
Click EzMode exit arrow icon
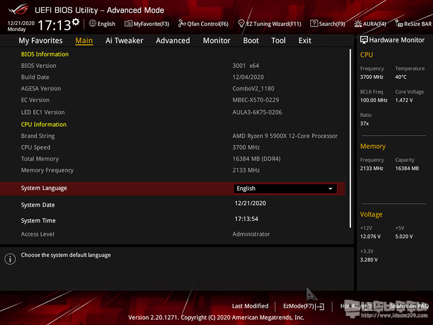coord(320,307)
